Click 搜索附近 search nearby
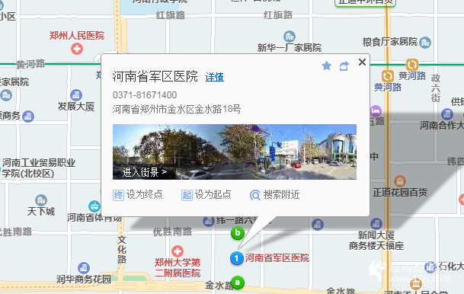The height and width of the screenshot is (294, 464). (274, 195)
